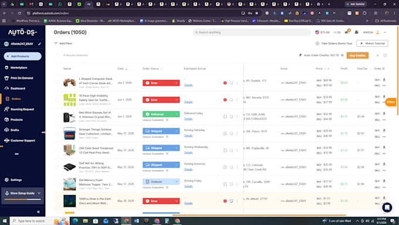Open order receipt icon on Seed Pots row
Screen dimensions: 399x225
point(225,150)
